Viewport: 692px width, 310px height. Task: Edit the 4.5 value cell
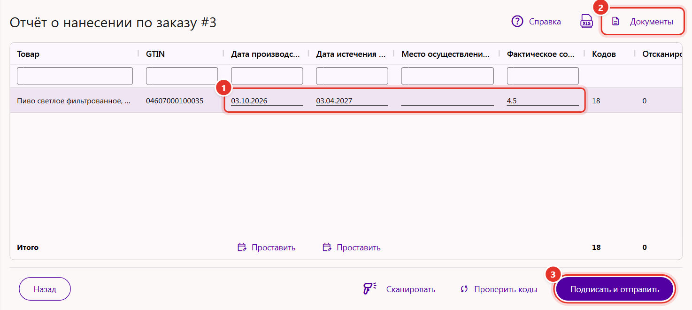pyautogui.click(x=543, y=101)
